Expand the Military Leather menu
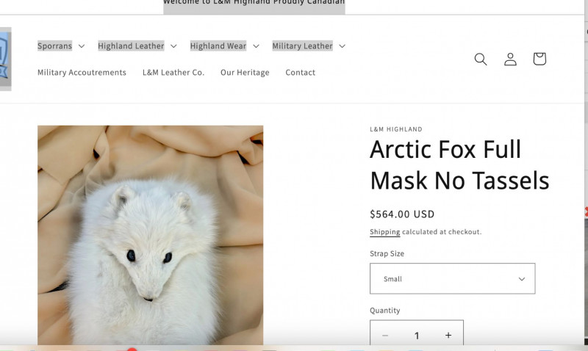This screenshot has width=588, height=351. (x=309, y=46)
